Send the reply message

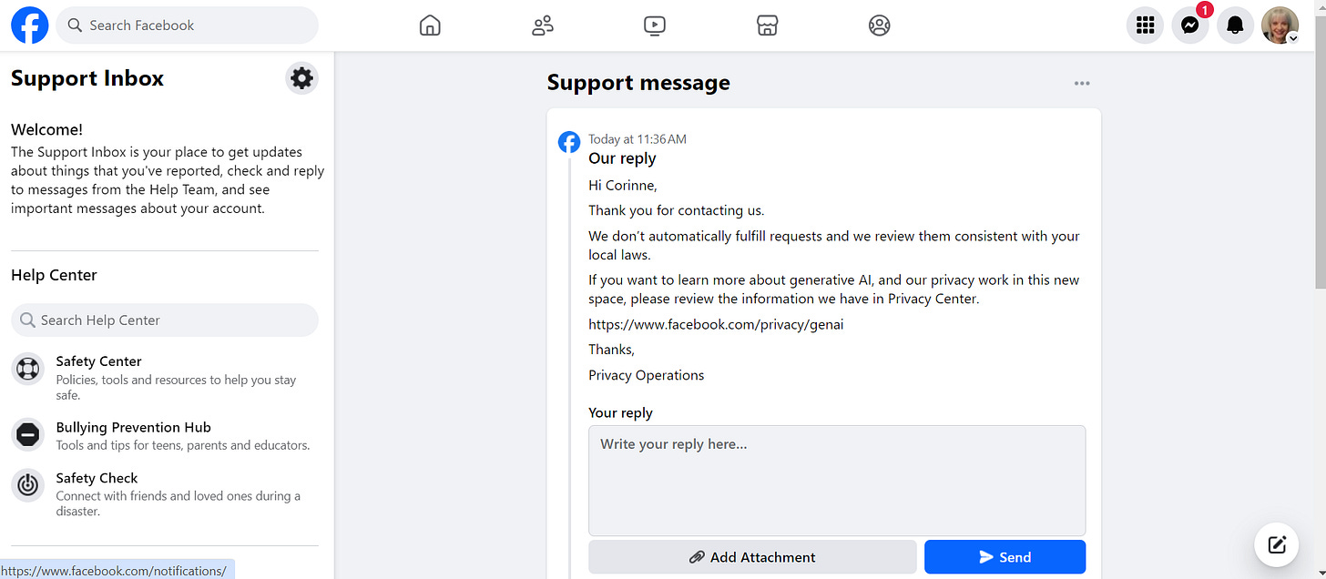pyautogui.click(x=1005, y=557)
